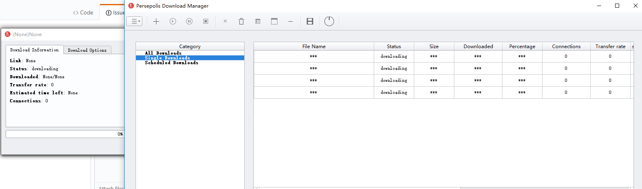642x189 pixels.
Task: Minimize to tray with dash icon
Action: 290,21
